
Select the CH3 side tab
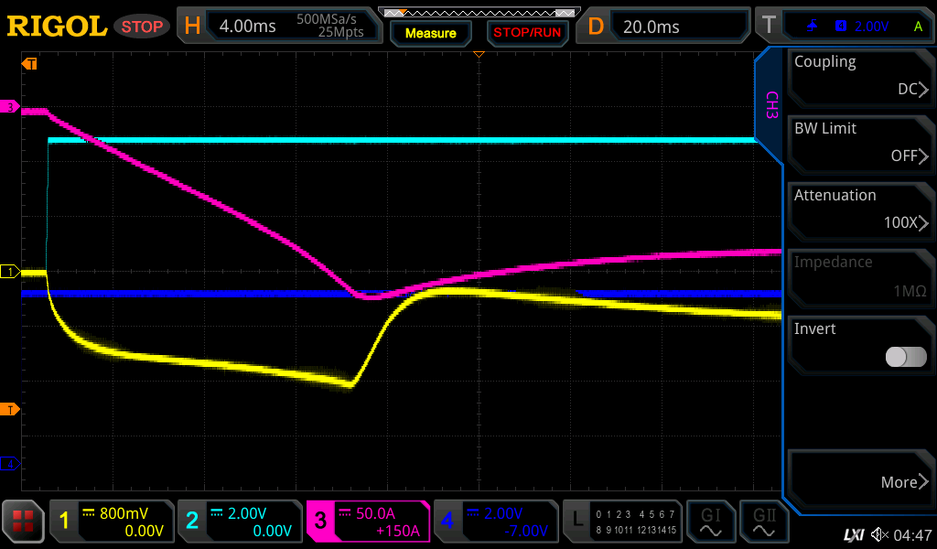[x=770, y=105]
